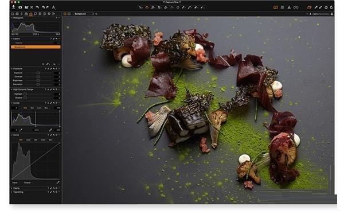Select the Pan hand cursor tool
344x218 pixels.
pyautogui.click(x=147, y=7)
